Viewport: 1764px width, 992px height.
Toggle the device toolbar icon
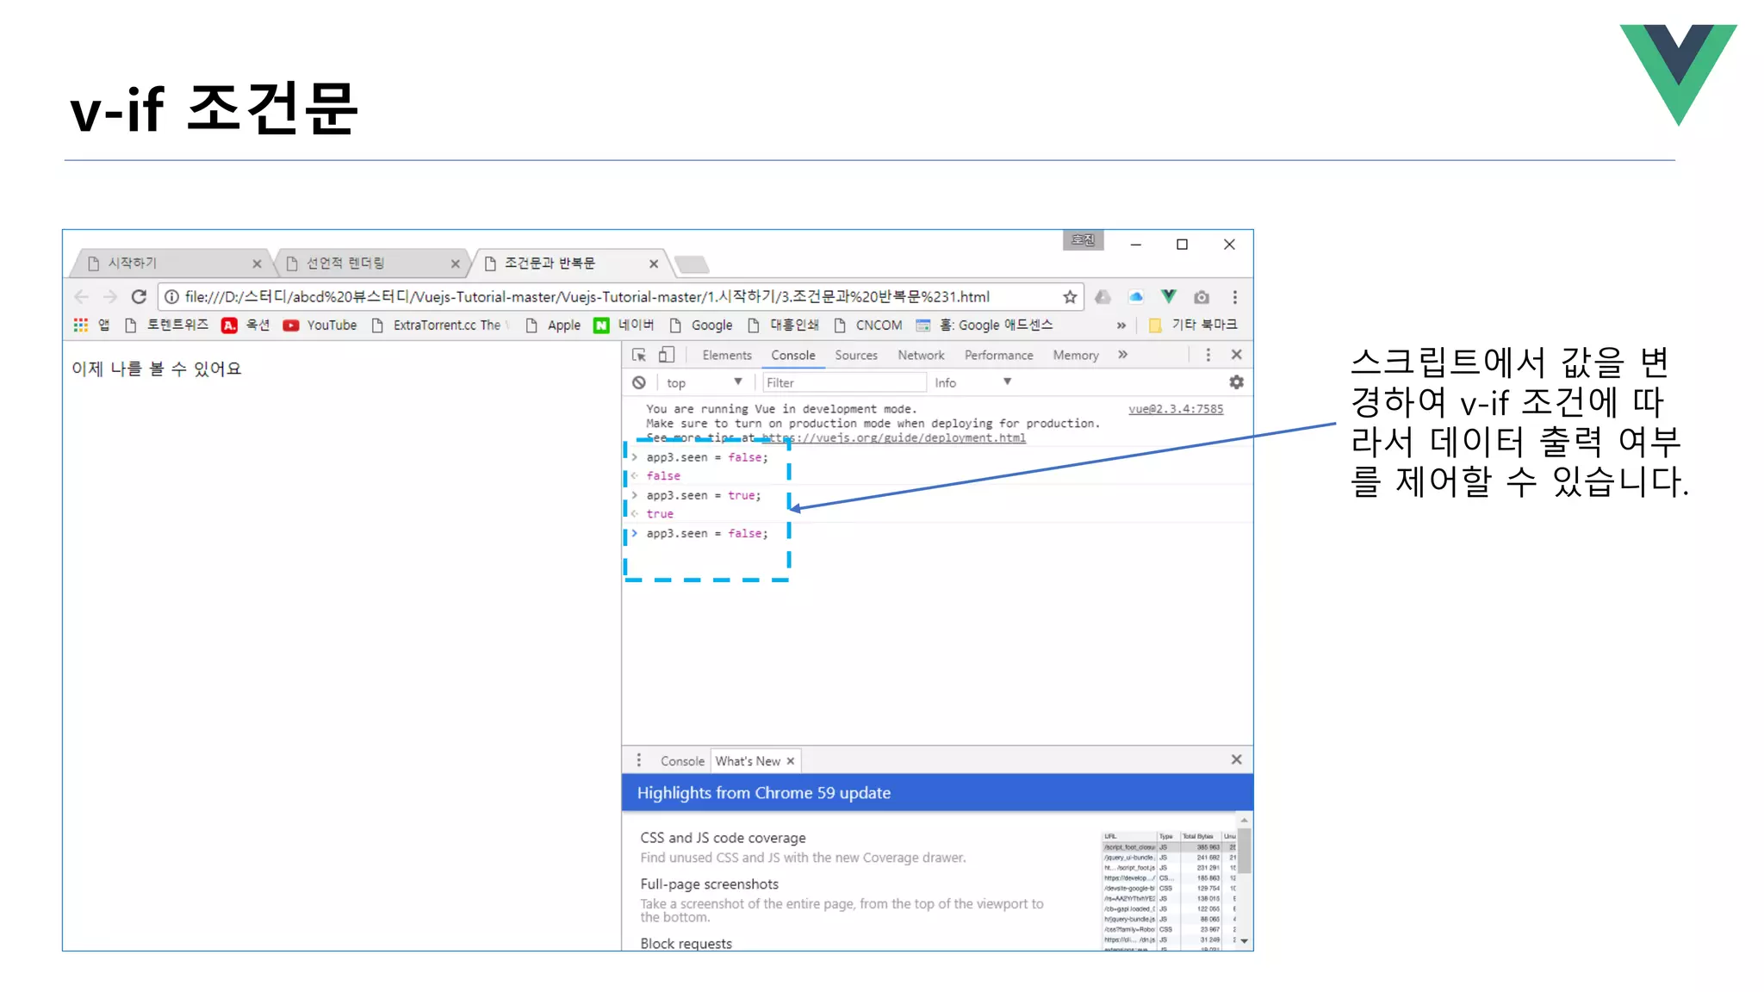pos(666,355)
